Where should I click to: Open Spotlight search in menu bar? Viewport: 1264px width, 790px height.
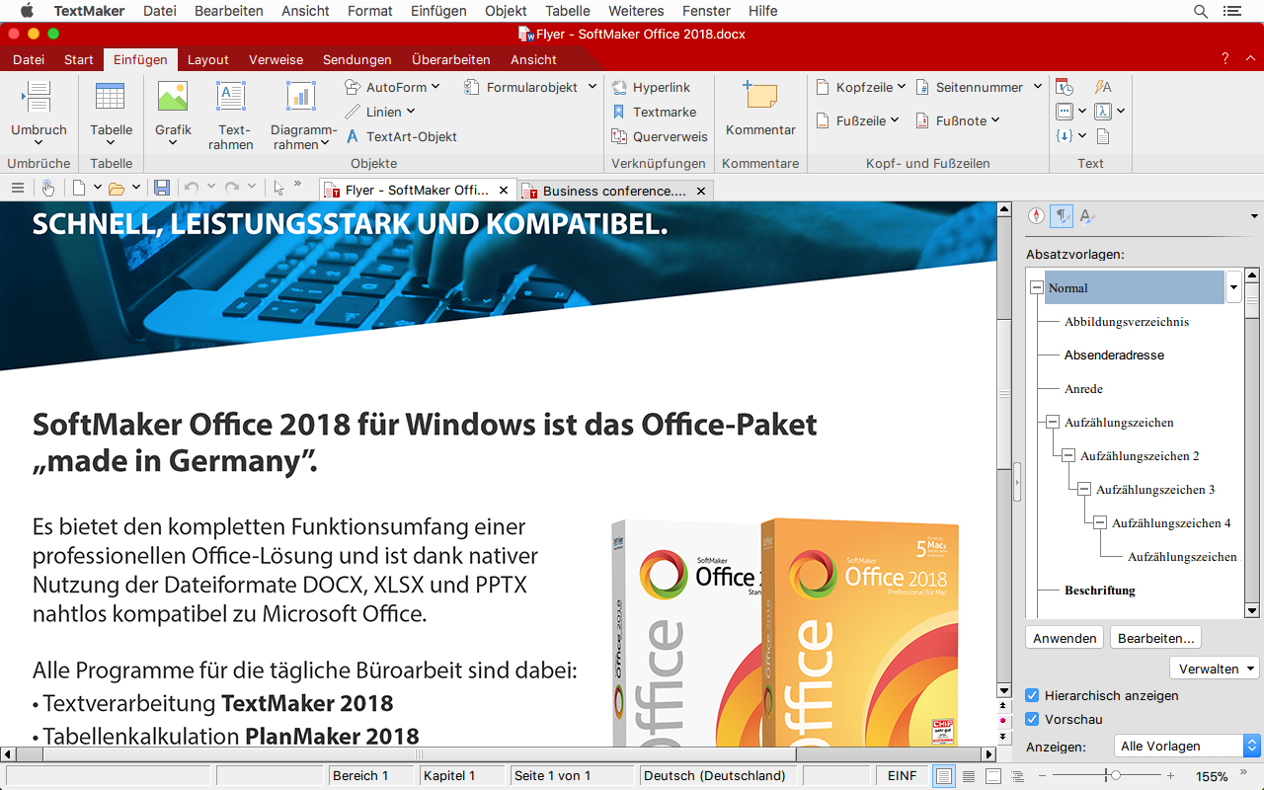pos(1201,11)
